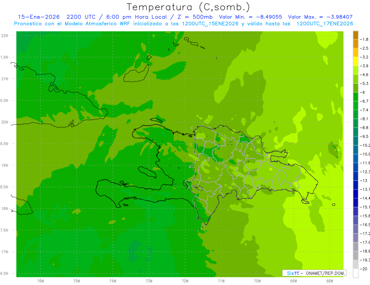Click the "ONAMET/REP.DOM." credit label
Viewport: 370px width, 285px height.
[x=325, y=273]
